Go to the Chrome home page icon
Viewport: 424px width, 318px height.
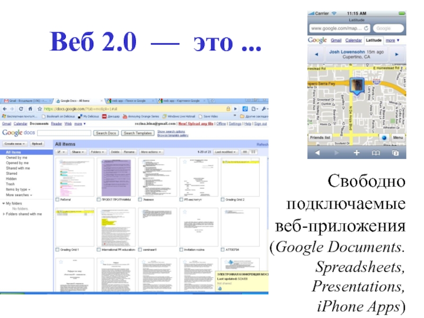tap(30, 109)
